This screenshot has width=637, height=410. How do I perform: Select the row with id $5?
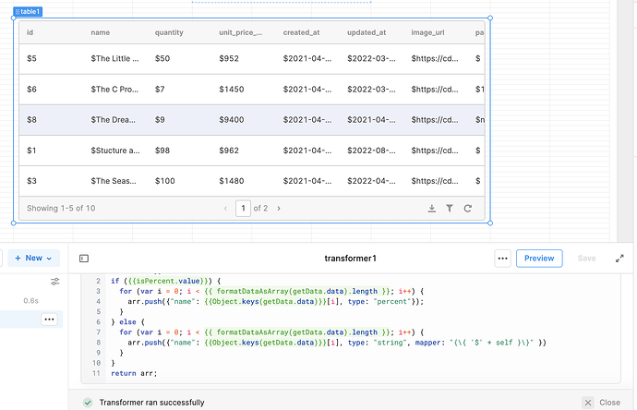[252, 58]
